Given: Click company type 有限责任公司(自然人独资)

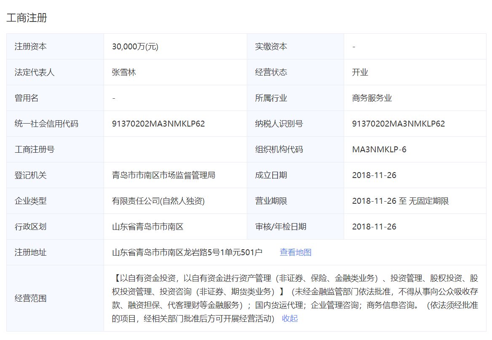Looking at the screenshot, I should [x=158, y=201].
